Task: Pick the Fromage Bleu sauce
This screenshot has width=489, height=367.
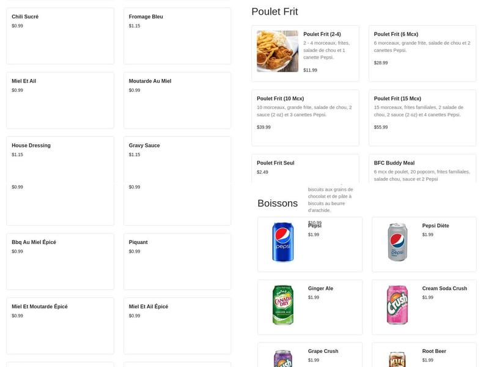Action: tap(177, 35)
